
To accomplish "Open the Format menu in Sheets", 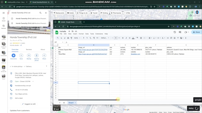I will (81, 34).
